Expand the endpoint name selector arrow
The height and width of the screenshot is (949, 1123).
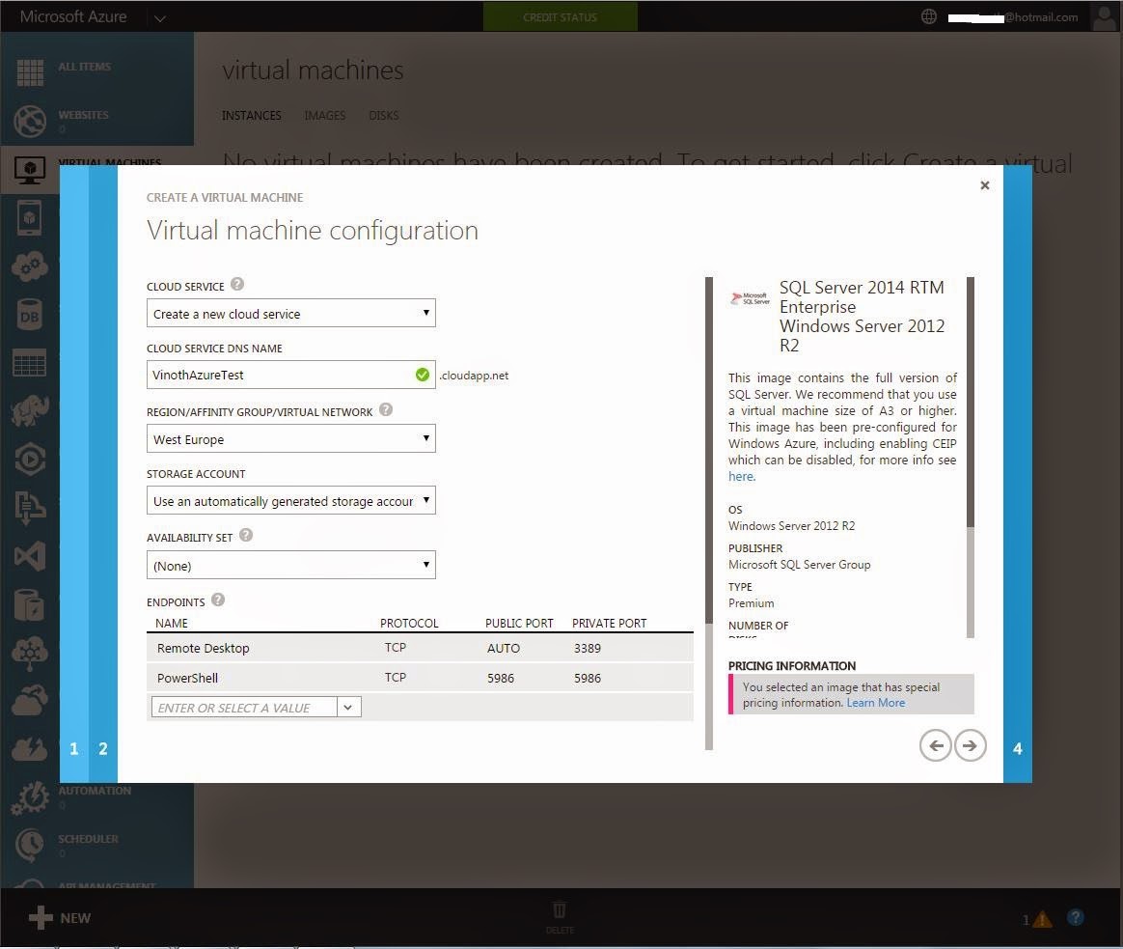(348, 707)
